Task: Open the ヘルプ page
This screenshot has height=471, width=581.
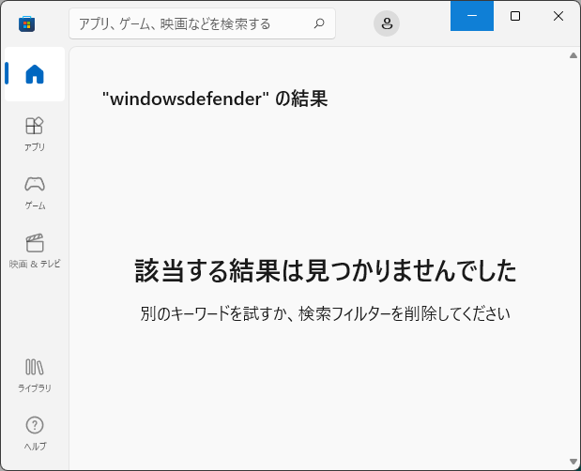Action: [x=35, y=433]
